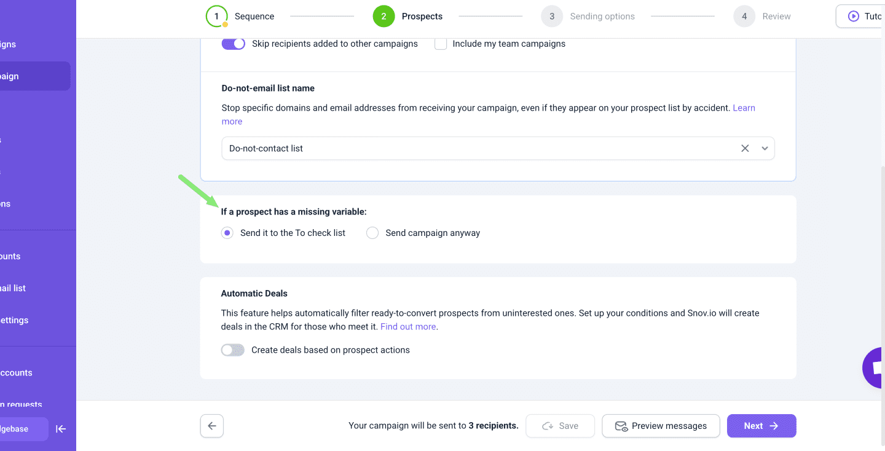This screenshot has height=451, width=885.
Task: Click the step 1 Sequence circle
Action: pos(216,17)
